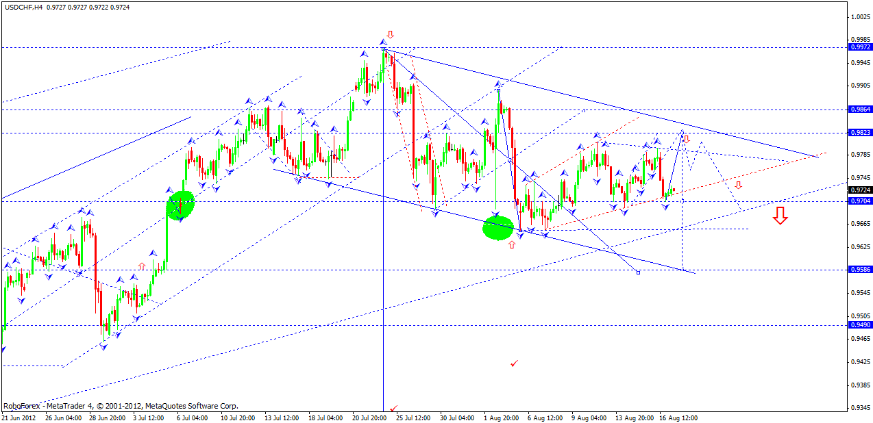The image size is (873, 423).
Task: Click the 25 Jul 12:00 time label
Action: [x=413, y=418]
